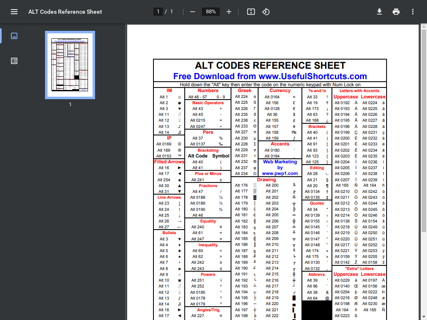Edit the current page number field
The image size is (427, 320).
point(158,12)
